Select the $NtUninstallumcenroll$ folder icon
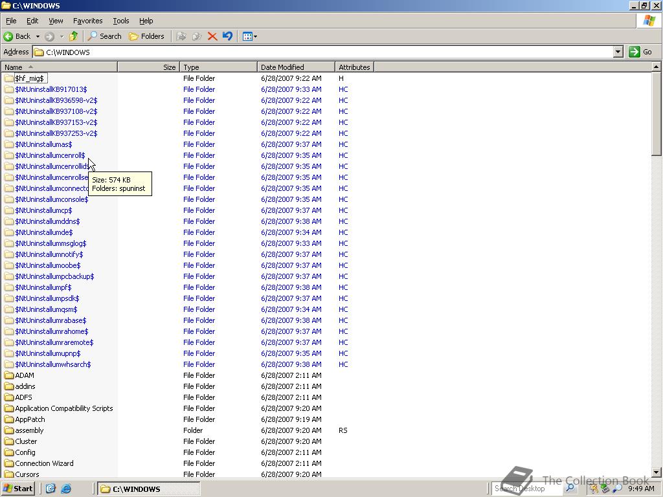The image size is (663, 497). [x=9, y=155]
